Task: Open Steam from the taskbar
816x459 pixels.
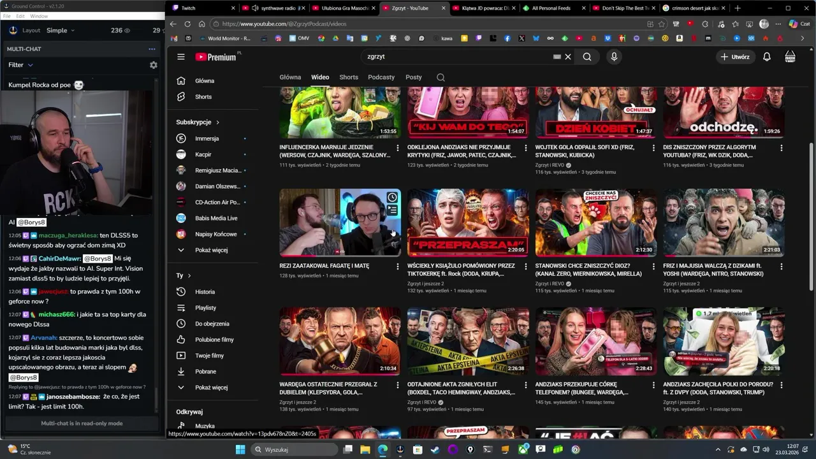Action: (435, 449)
